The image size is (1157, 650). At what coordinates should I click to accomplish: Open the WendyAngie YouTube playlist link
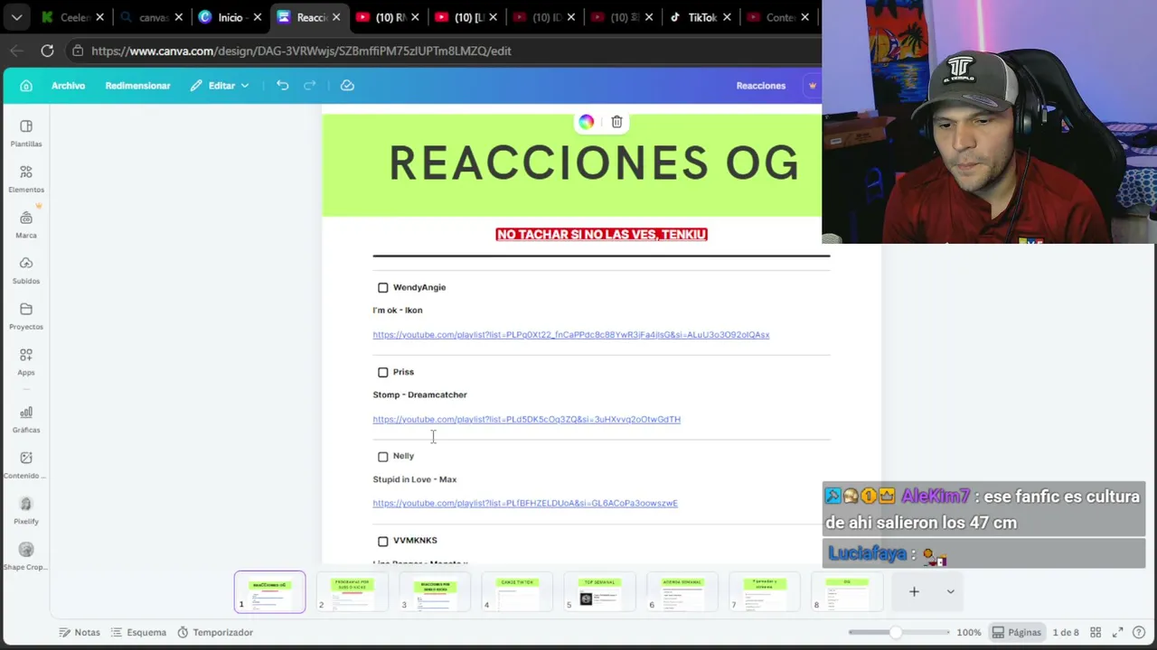(x=571, y=335)
